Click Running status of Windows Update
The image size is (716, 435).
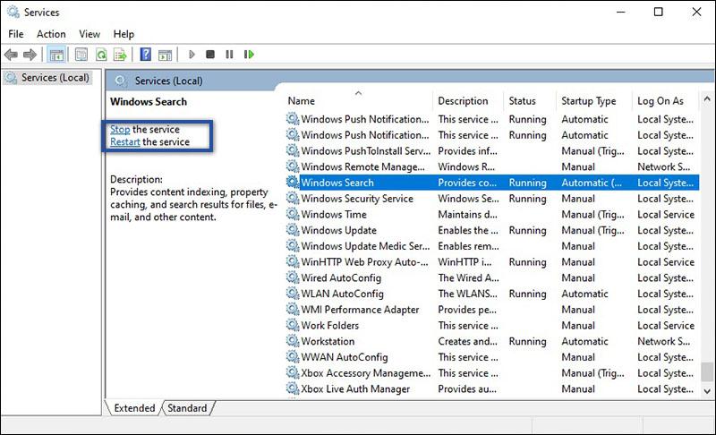[527, 231]
